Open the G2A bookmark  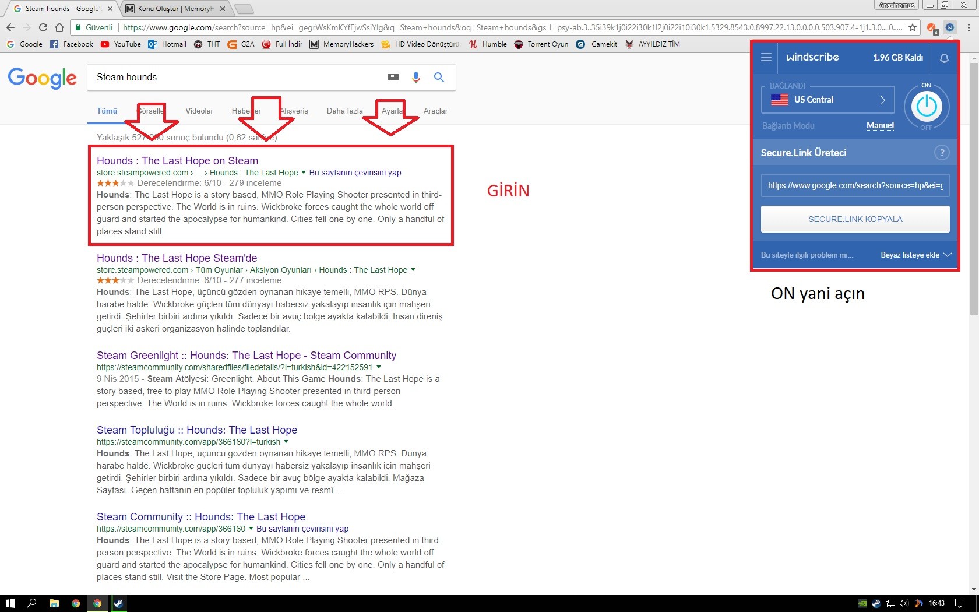[241, 44]
